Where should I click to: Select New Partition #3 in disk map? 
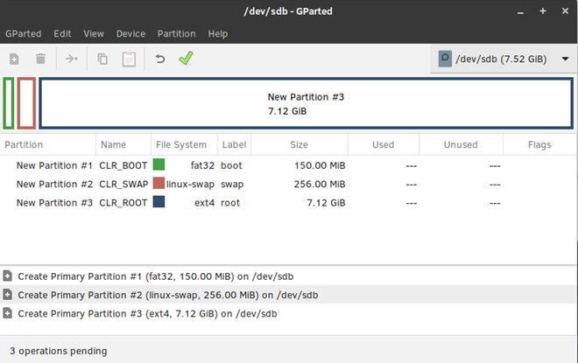click(306, 103)
